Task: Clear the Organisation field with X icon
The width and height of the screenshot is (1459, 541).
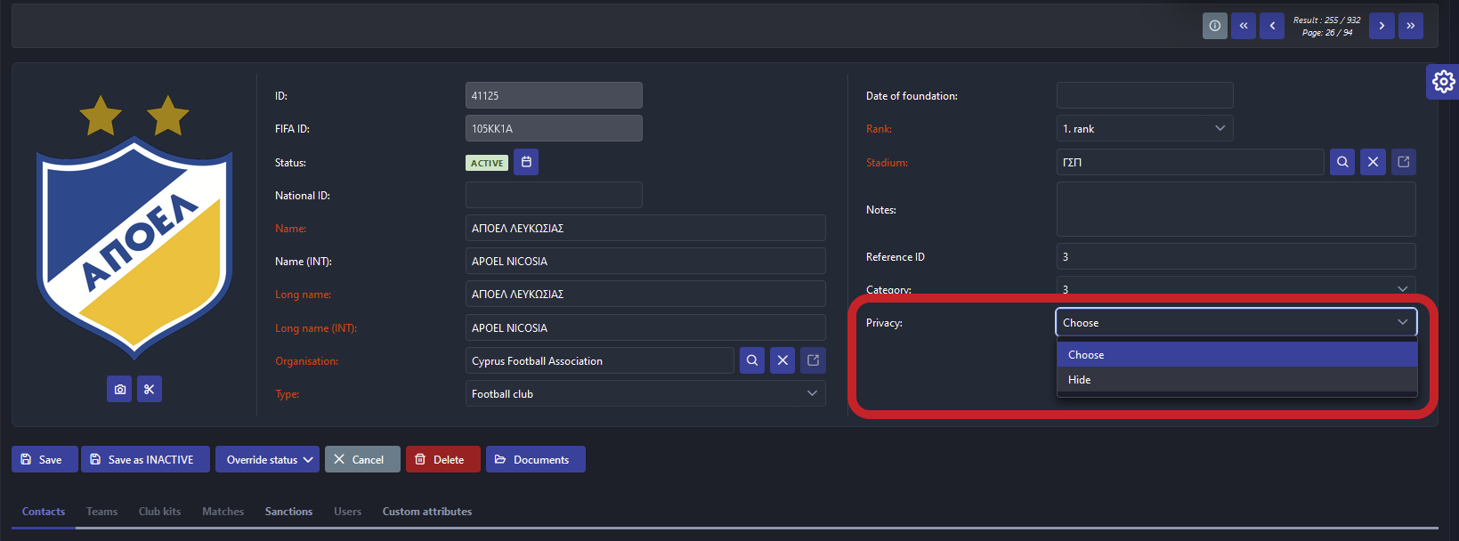Action: point(782,360)
